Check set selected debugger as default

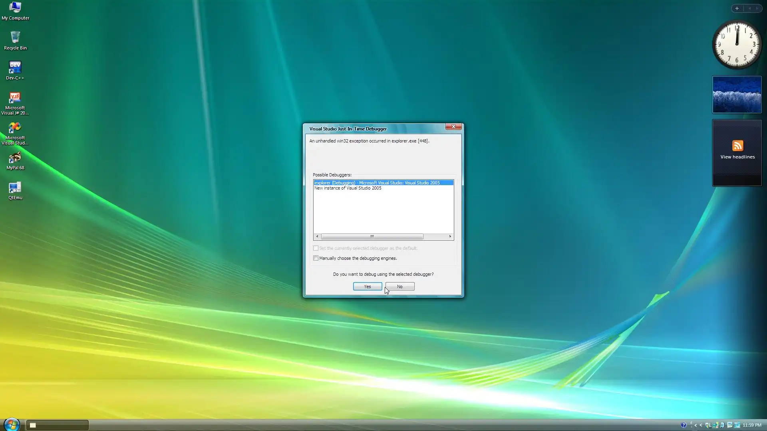[x=316, y=248]
